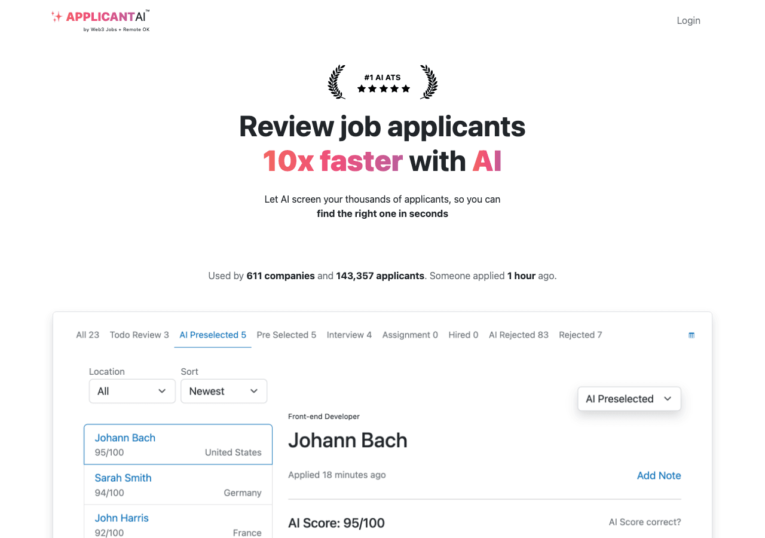The image size is (765, 538).
Task: Open the Login link
Action: click(688, 20)
